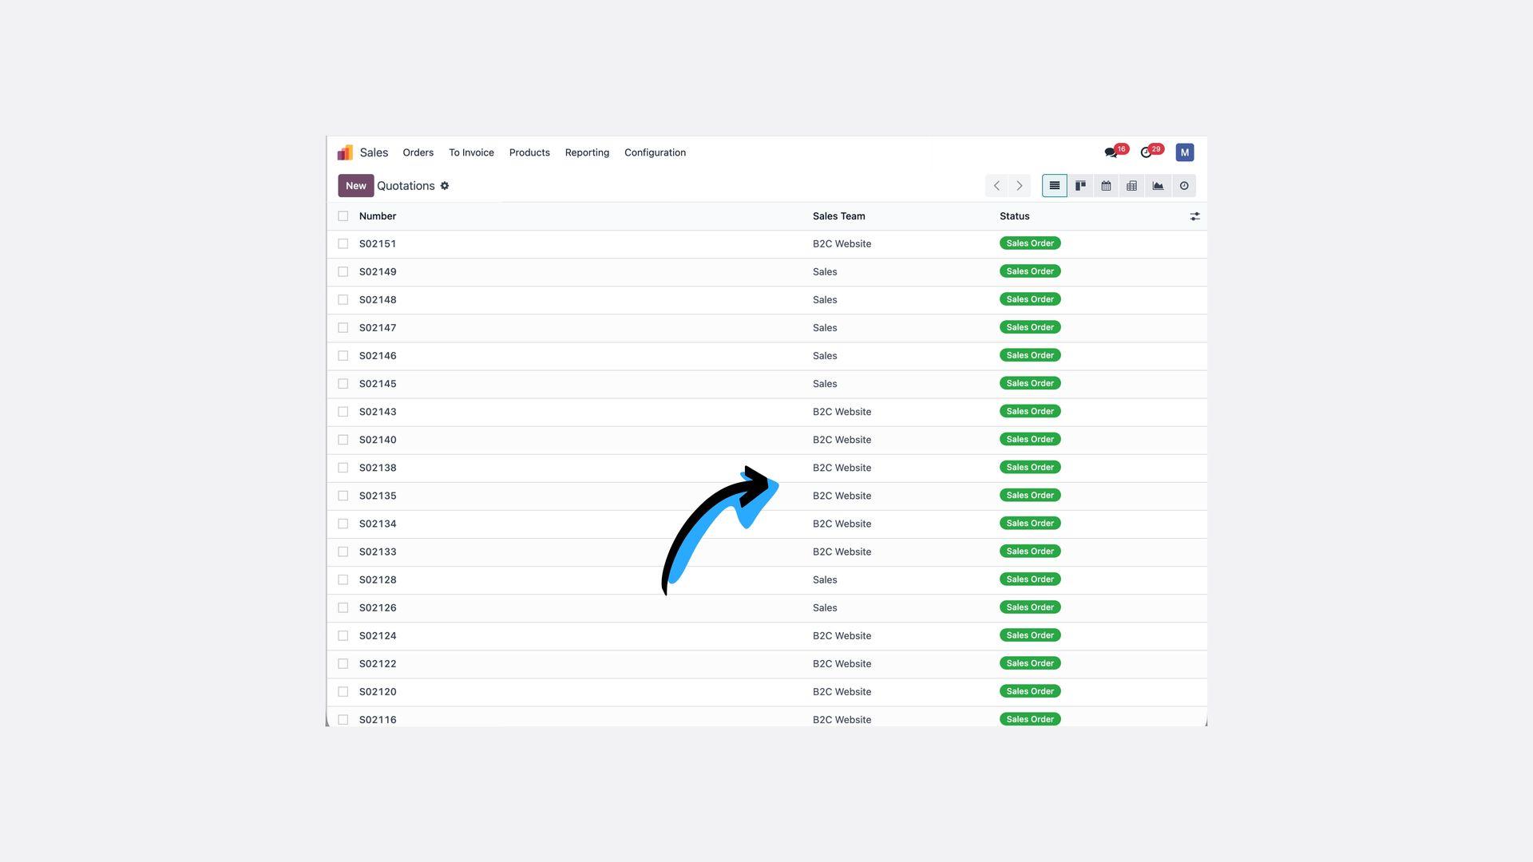Switch to Calendar view
This screenshot has height=862, width=1533.
click(1106, 186)
